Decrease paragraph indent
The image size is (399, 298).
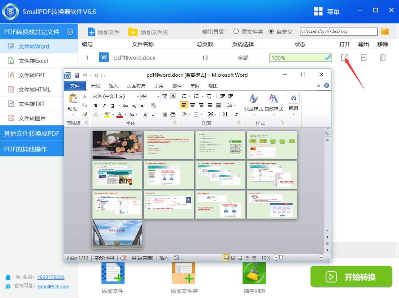click(x=222, y=96)
